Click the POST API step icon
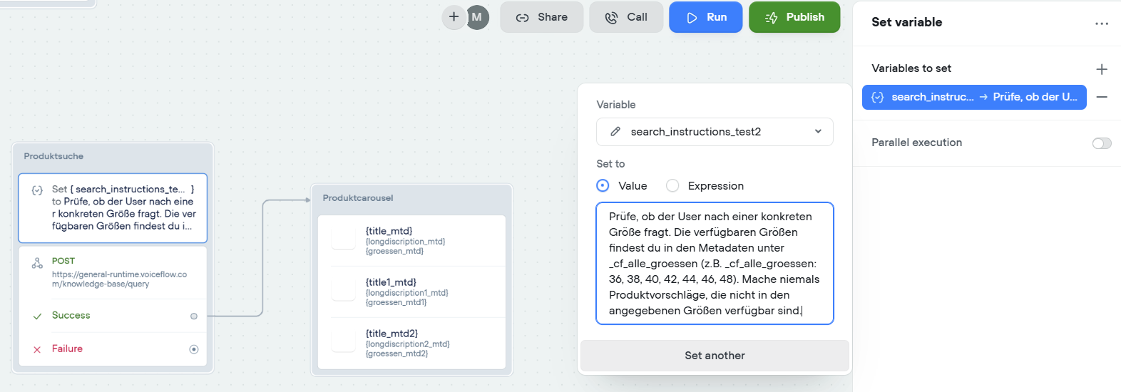The image size is (1121, 392). coord(37,264)
